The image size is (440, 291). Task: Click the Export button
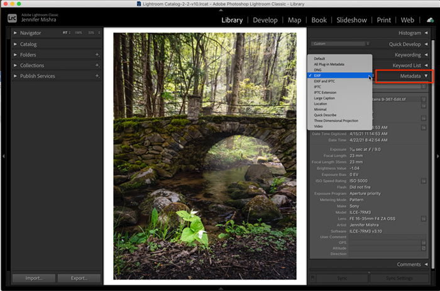tap(79, 278)
